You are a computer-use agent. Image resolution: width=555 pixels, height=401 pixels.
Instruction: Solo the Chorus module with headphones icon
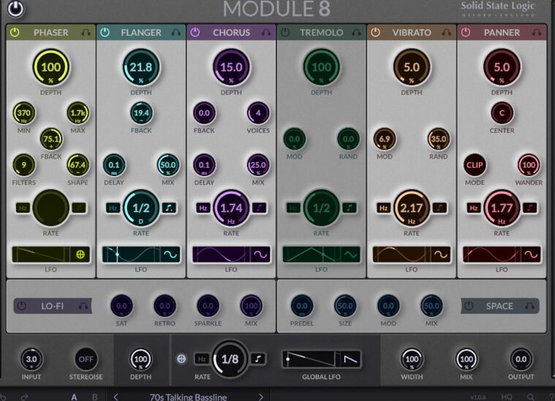tap(265, 33)
